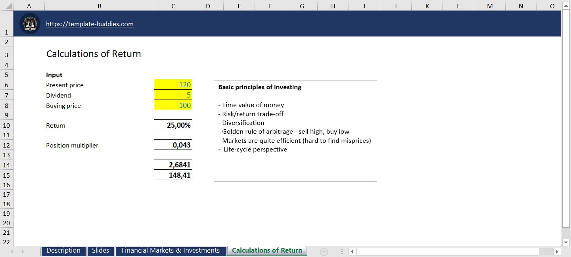Select the Present price cell with 120

pos(173,84)
